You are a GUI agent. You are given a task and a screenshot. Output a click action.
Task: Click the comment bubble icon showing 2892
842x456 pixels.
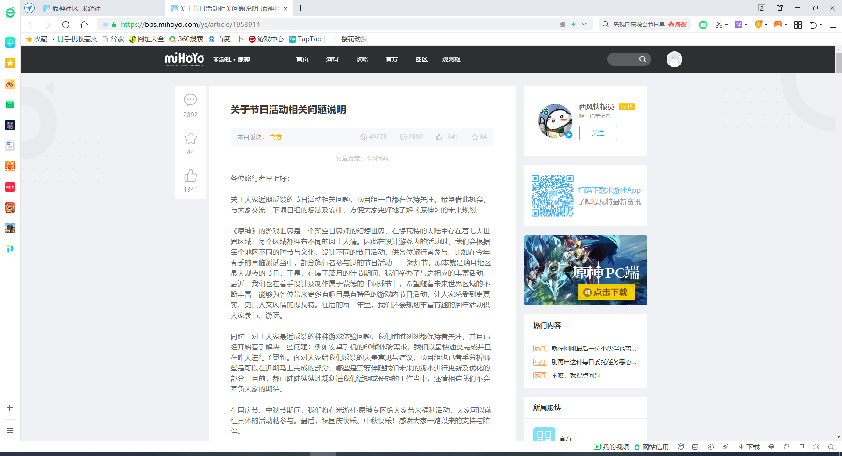[190, 100]
